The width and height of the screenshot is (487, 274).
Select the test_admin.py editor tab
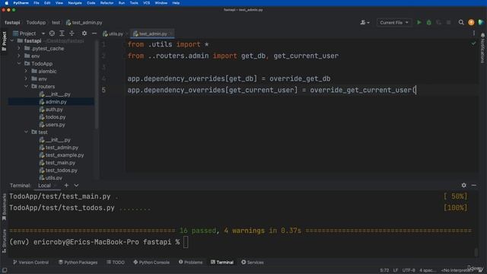(x=153, y=33)
